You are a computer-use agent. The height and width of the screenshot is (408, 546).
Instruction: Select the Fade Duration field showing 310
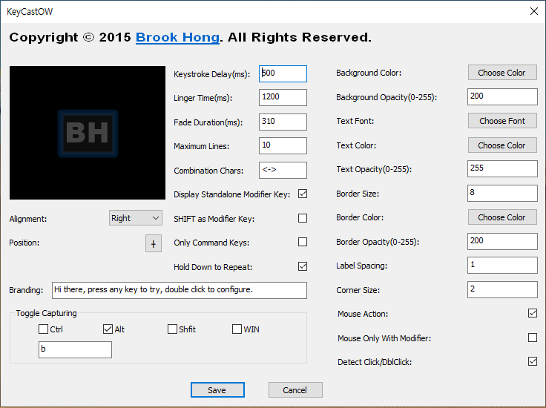[x=283, y=122]
